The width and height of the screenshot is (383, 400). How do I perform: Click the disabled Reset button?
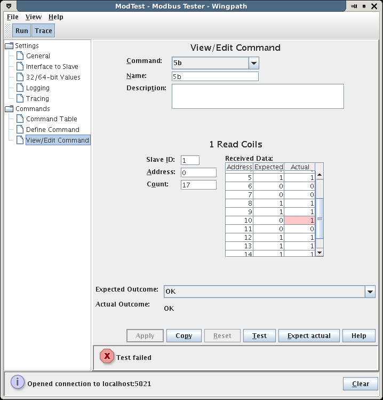click(222, 336)
